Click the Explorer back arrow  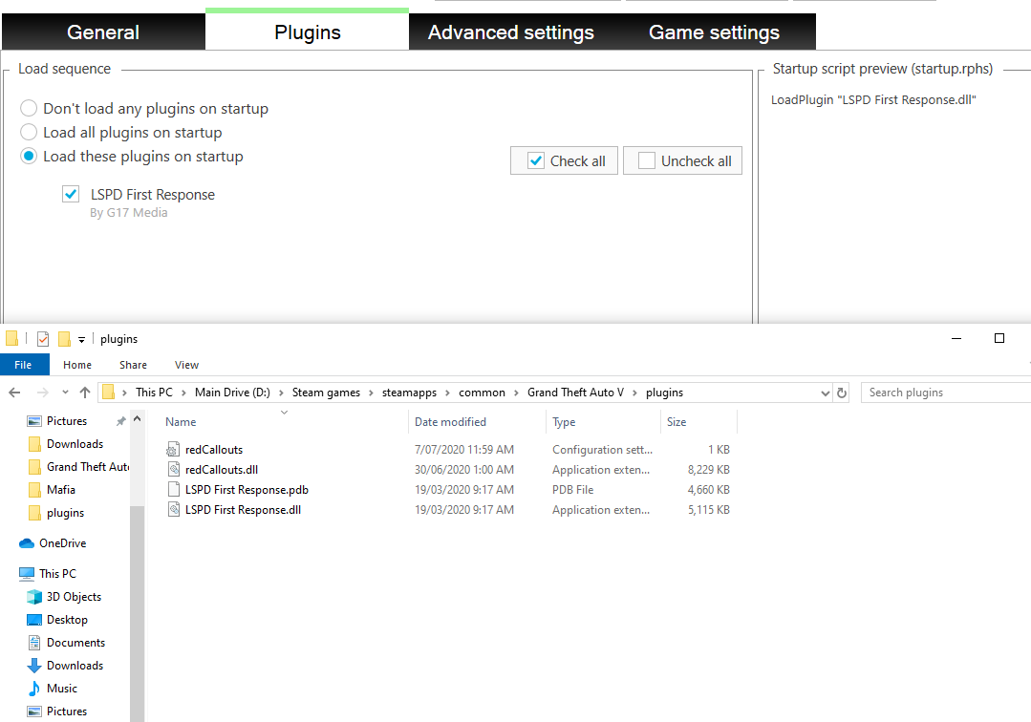pos(14,393)
